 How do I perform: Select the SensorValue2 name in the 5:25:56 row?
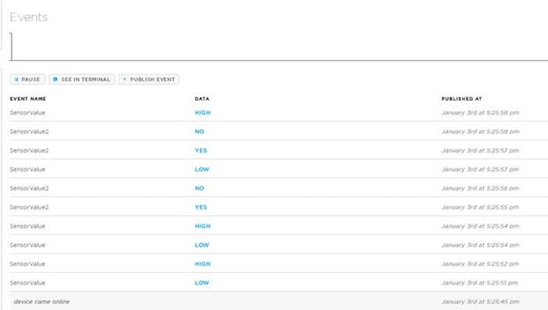tap(30, 188)
